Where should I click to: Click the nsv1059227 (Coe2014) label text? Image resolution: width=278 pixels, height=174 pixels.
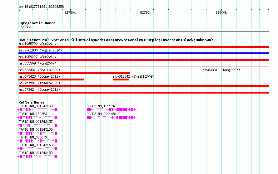pyautogui.click(x=37, y=57)
